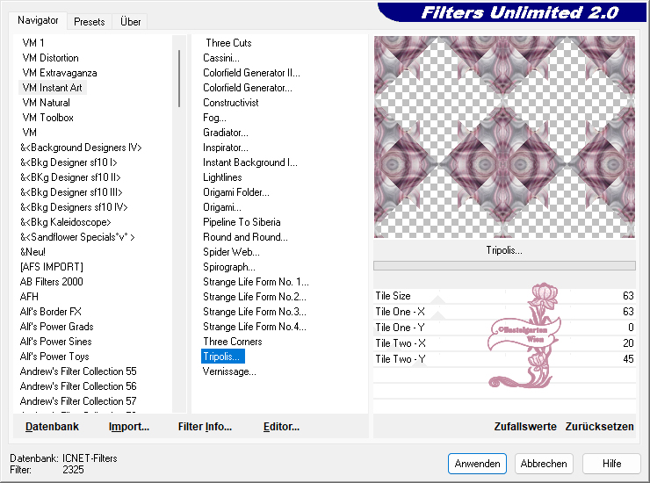The image size is (650, 483).
Task: Select [AFS IMPORT] category
Action: coord(52,267)
